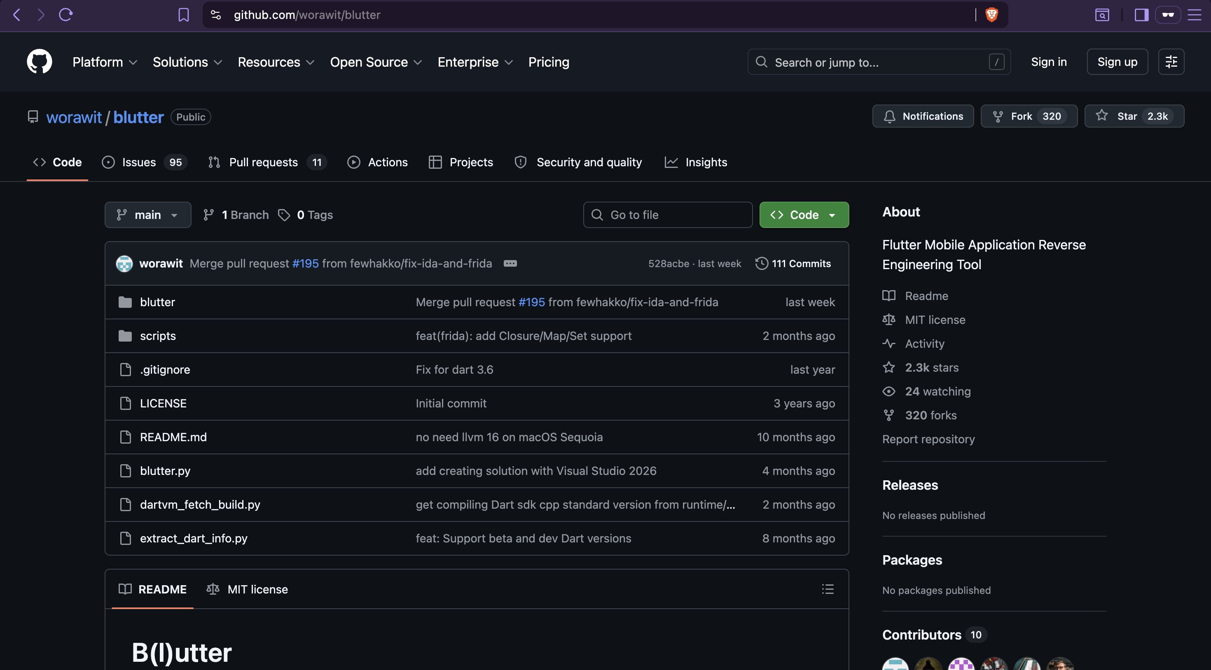This screenshot has width=1211, height=670.
Task: Expand the Open Source menu
Action: click(x=376, y=62)
